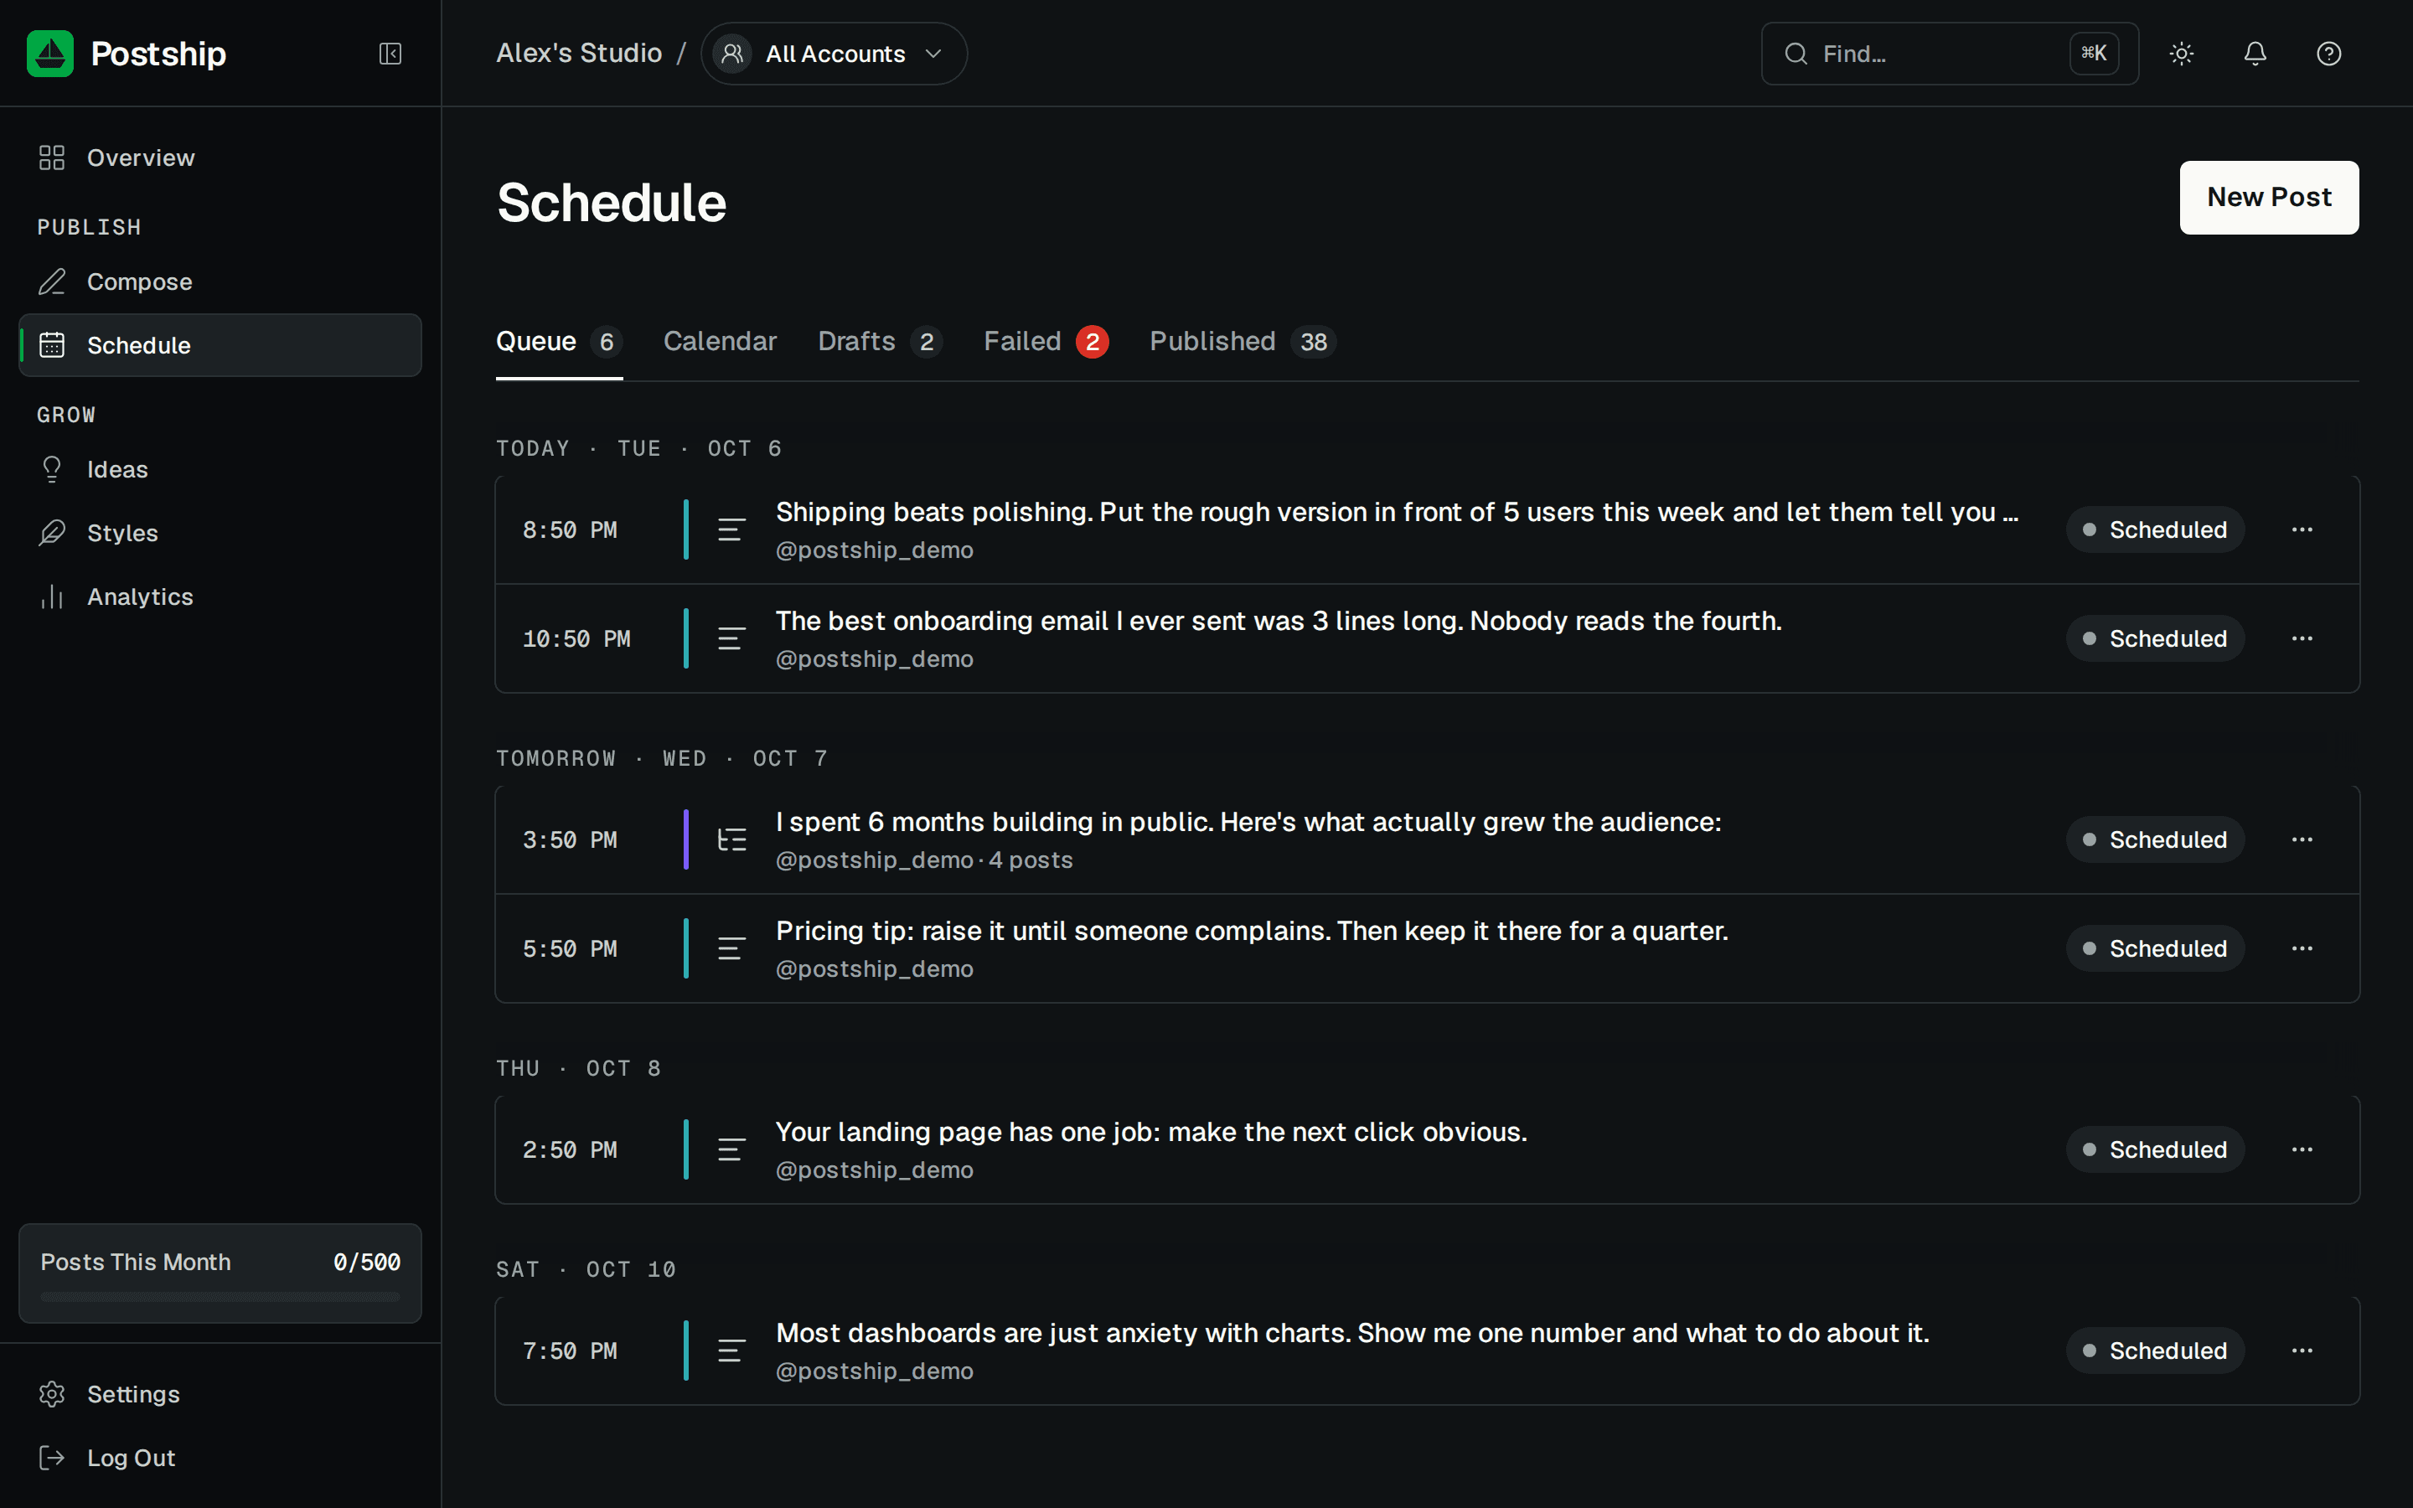Select Schedule in sidebar
Viewport: 2413px width, 1508px height.
(220, 345)
